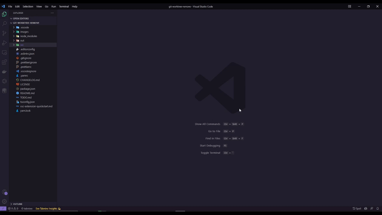Image resolution: width=382 pixels, height=215 pixels.
Task: Open package.json file
Action: [x=33, y=89]
